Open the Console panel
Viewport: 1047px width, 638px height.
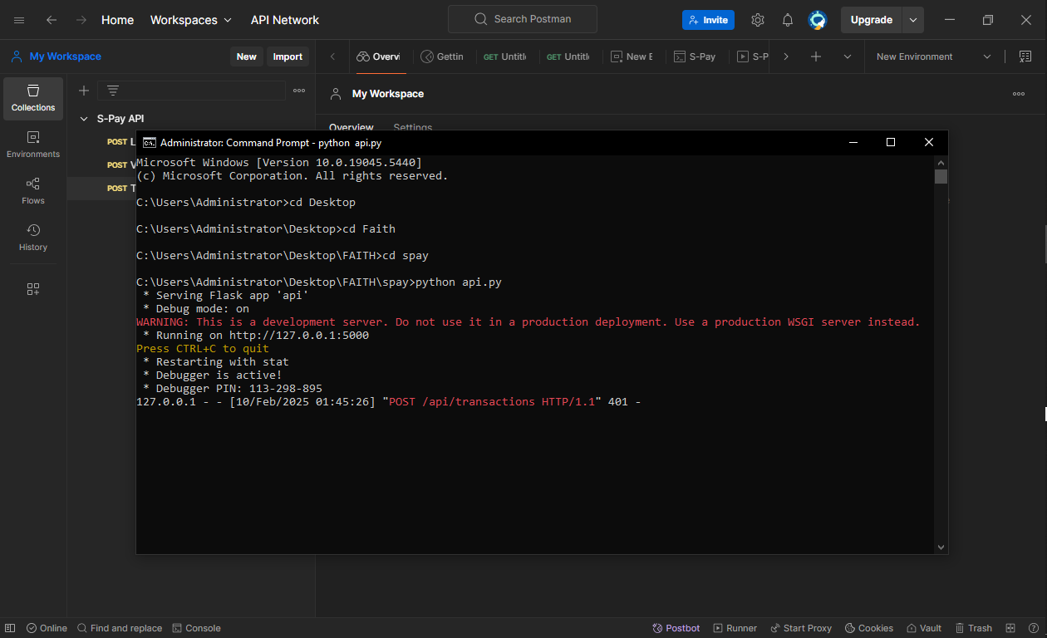pos(196,628)
